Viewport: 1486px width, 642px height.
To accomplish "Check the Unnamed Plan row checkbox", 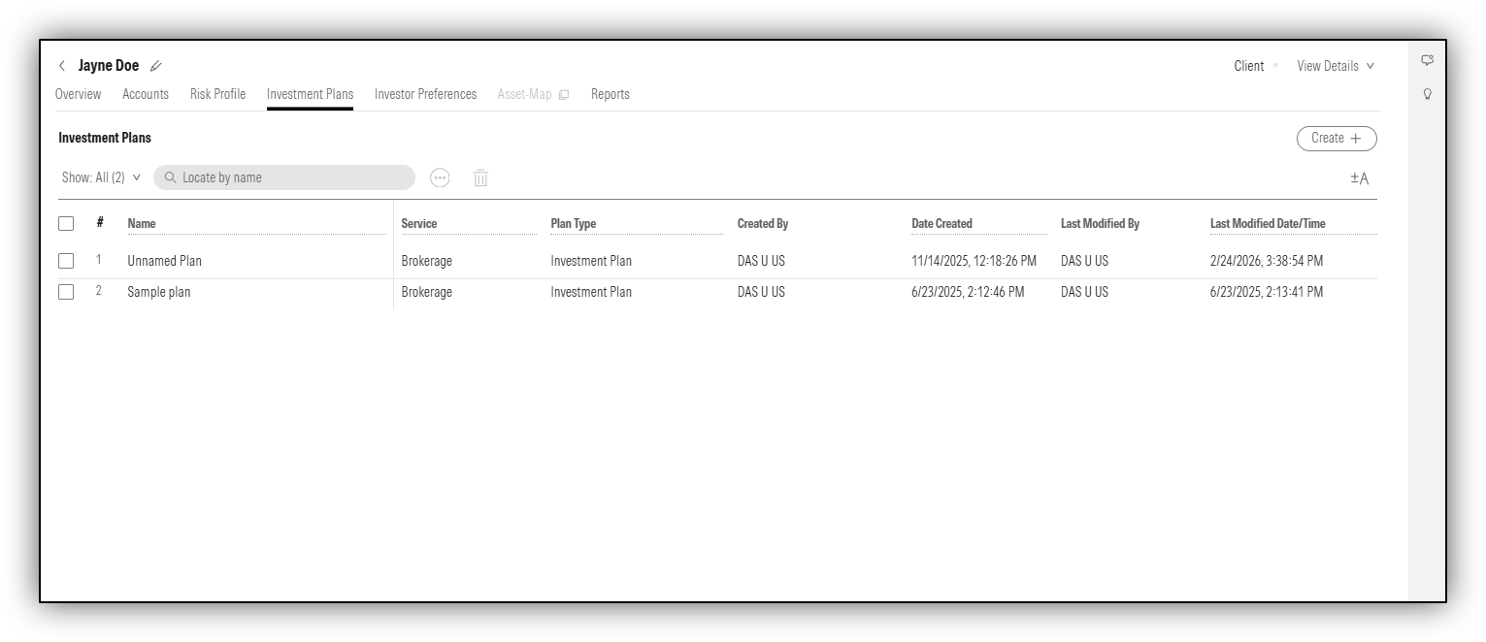I will tap(66, 261).
